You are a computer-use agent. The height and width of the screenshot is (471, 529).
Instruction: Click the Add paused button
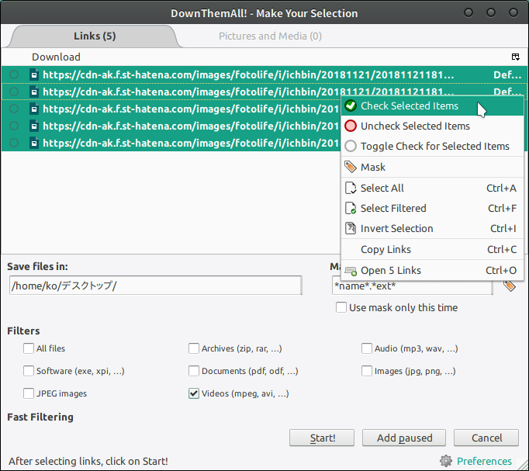click(404, 438)
